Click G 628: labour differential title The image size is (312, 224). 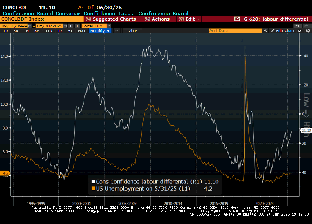pyautogui.click(x=276, y=19)
